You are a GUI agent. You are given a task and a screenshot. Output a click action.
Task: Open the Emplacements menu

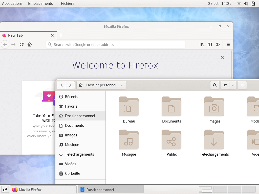(x=40, y=4)
